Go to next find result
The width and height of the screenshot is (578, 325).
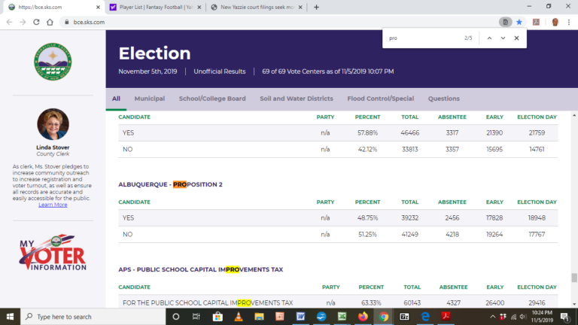pos(503,38)
